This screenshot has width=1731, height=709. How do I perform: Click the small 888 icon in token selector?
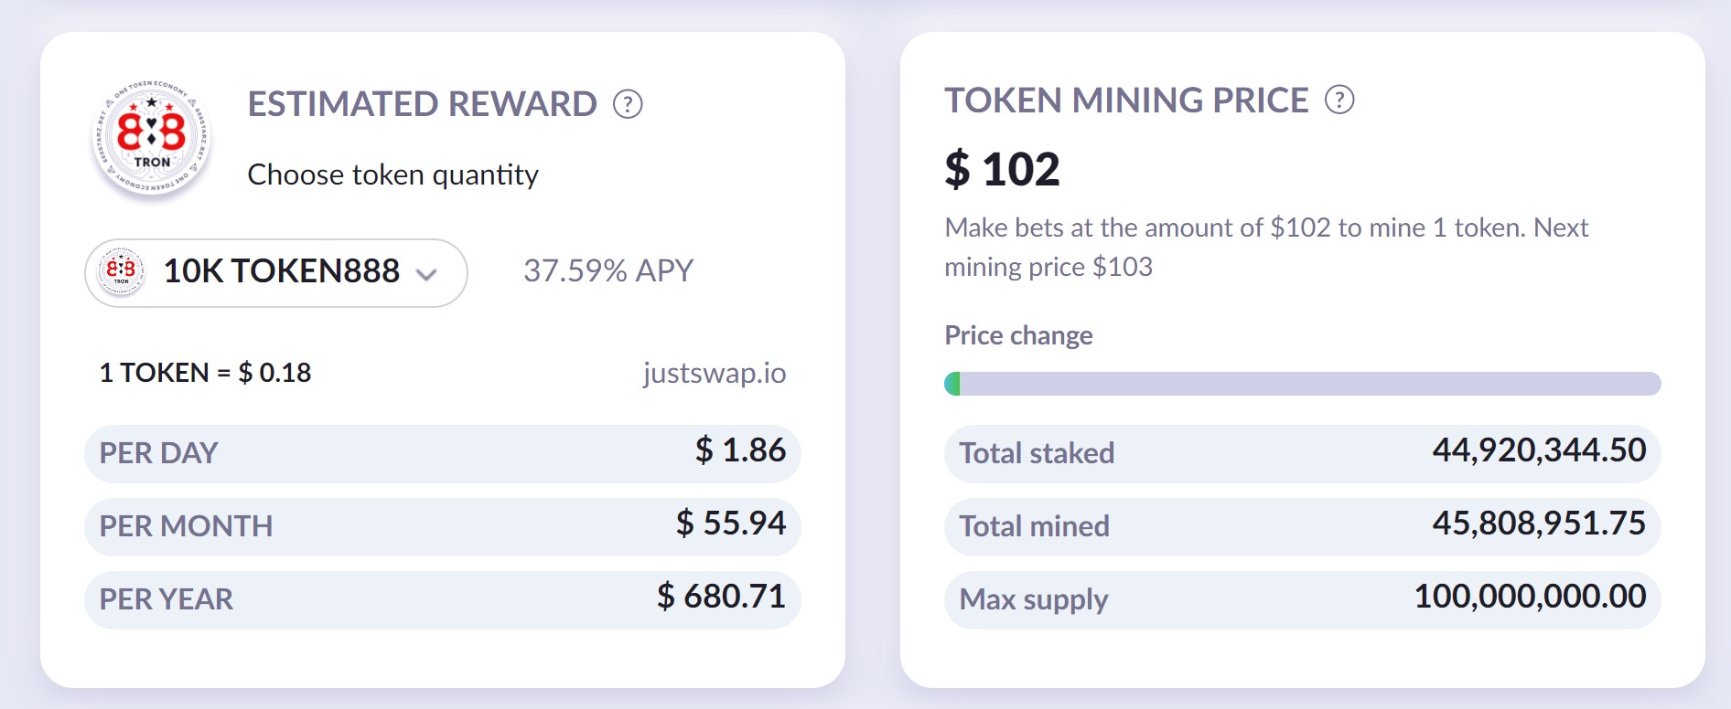121,271
